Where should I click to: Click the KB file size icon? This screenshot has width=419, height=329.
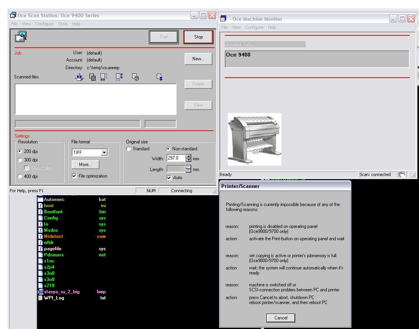click(79, 77)
